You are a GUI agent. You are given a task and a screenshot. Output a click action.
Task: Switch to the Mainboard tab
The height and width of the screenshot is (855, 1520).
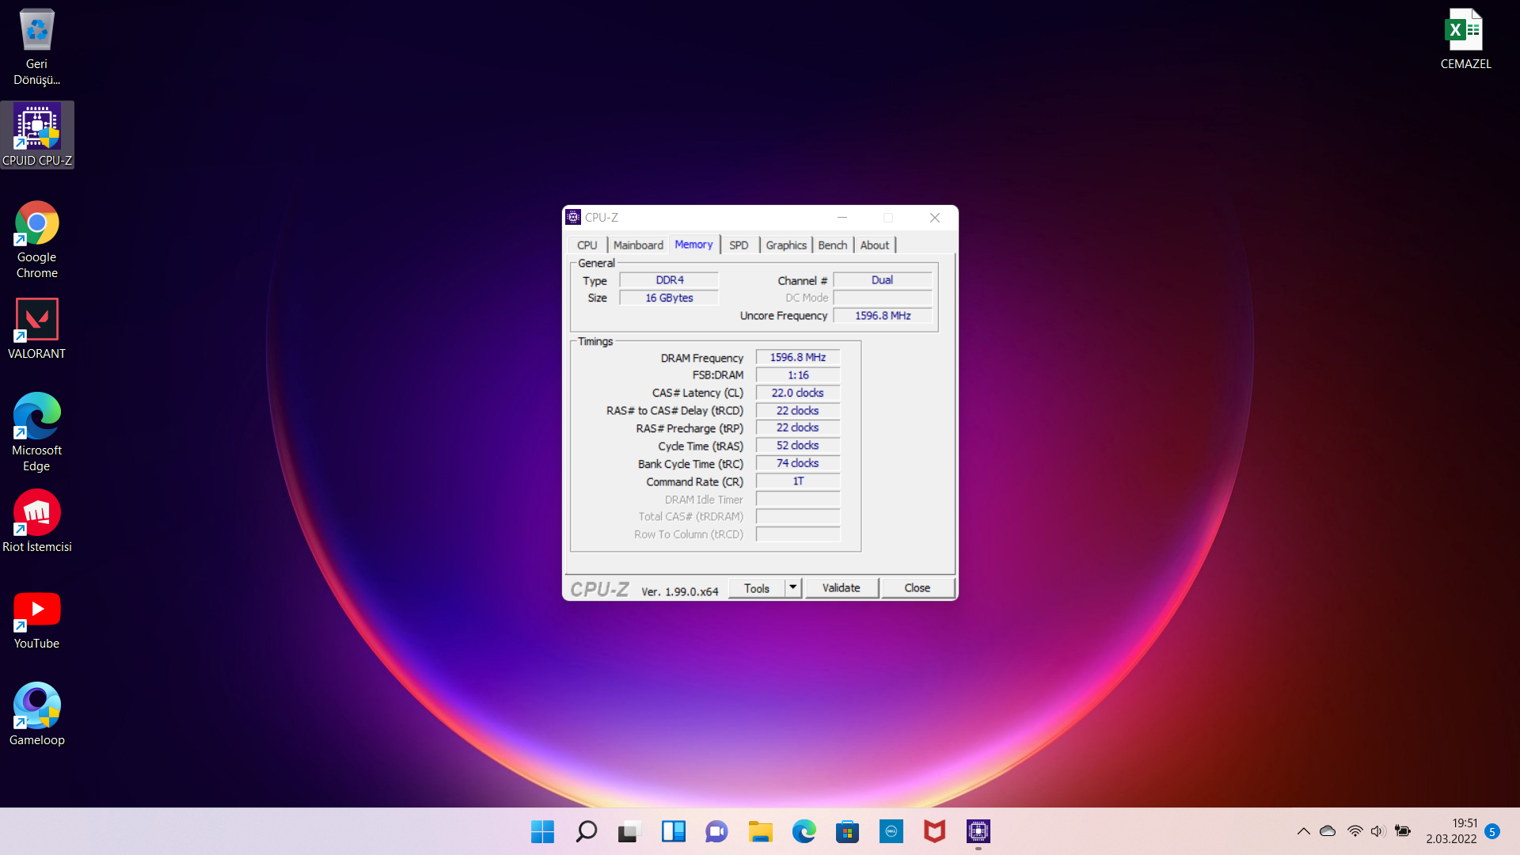coord(638,245)
